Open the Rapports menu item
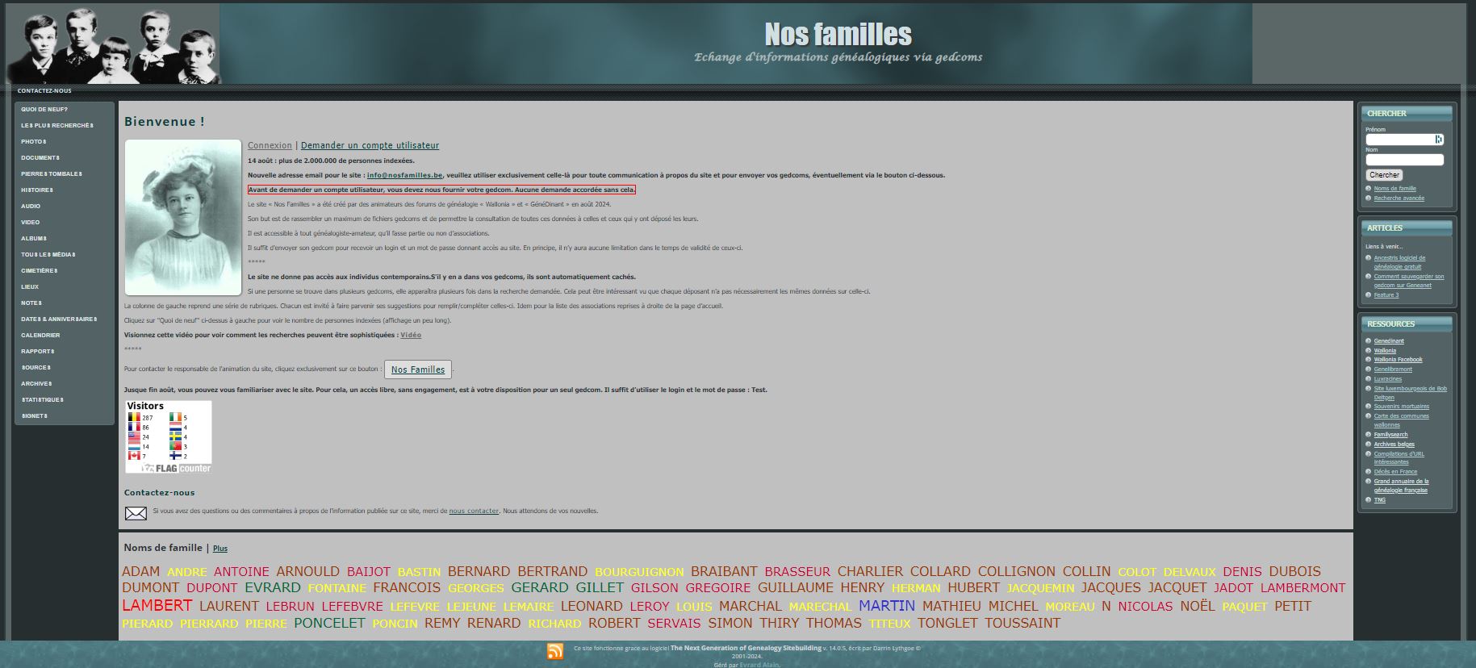The height and width of the screenshot is (668, 1476). [x=38, y=352]
